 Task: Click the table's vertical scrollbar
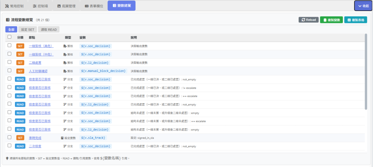click(366, 71)
